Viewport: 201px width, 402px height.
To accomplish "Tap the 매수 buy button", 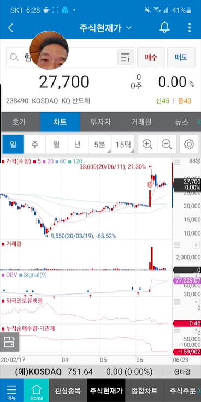I will pos(151,57).
